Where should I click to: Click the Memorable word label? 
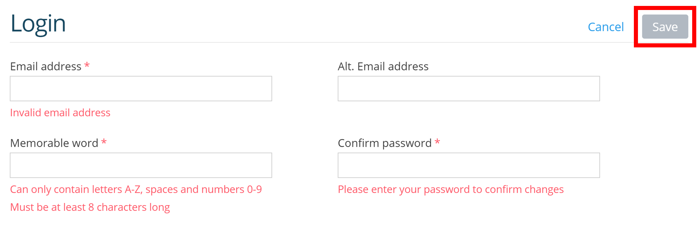(x=54, y=143)
